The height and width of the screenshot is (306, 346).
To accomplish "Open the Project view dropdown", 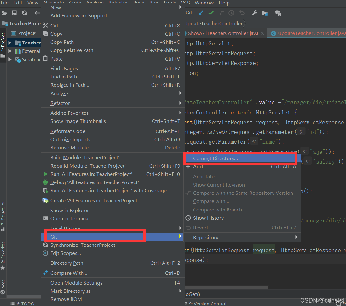I will (27, 33).
